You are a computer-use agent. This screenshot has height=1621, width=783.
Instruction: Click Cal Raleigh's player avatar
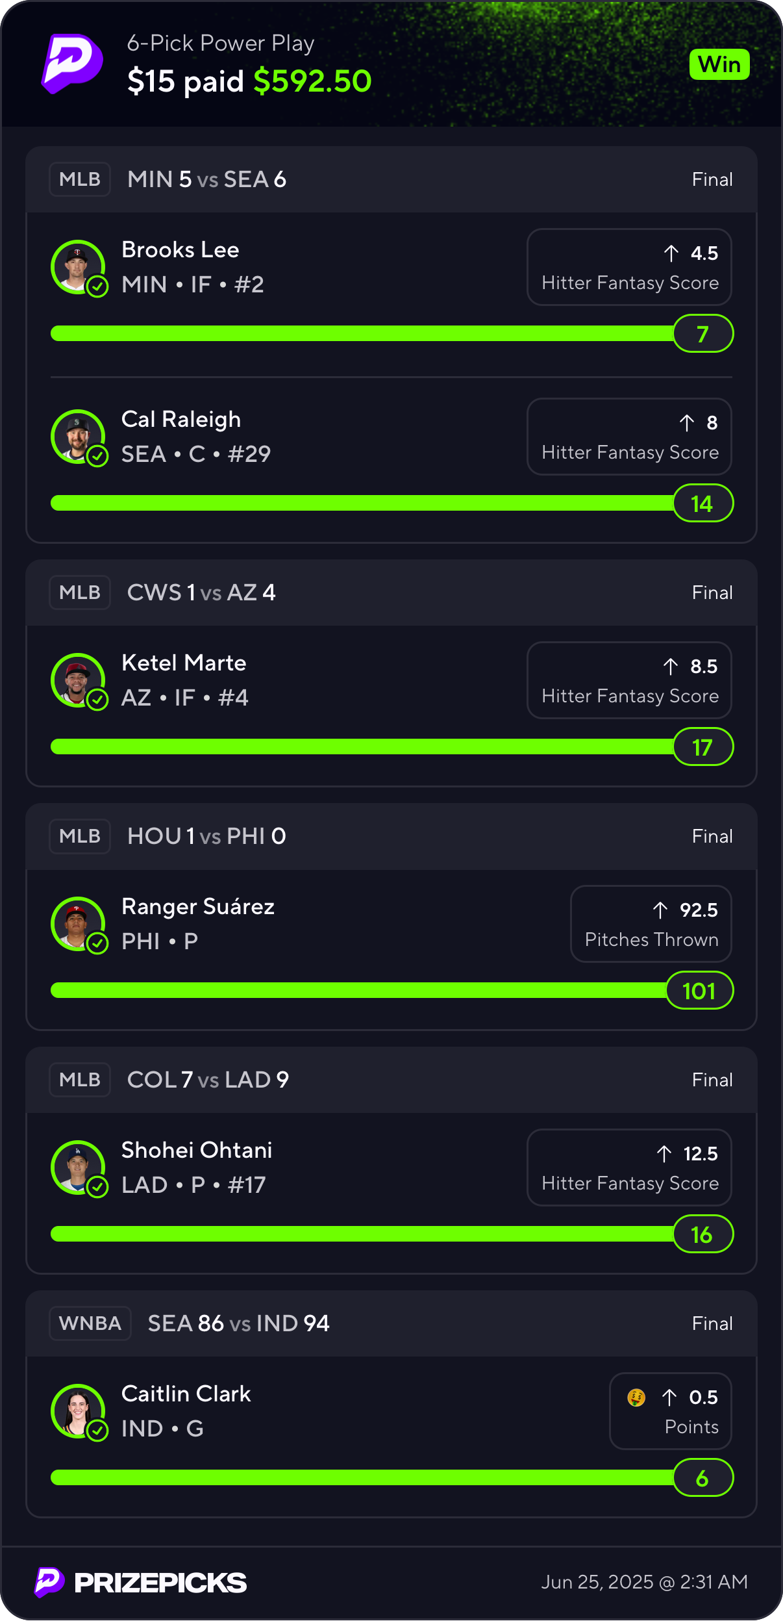[78, 436]
